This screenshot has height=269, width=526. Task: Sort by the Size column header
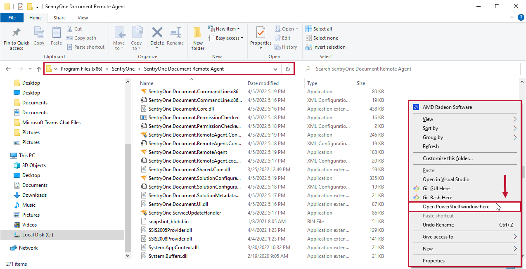(361, 83)
